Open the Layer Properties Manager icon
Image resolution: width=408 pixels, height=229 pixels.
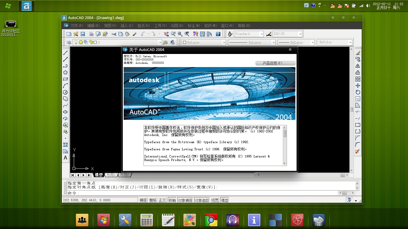click(69, 42)
